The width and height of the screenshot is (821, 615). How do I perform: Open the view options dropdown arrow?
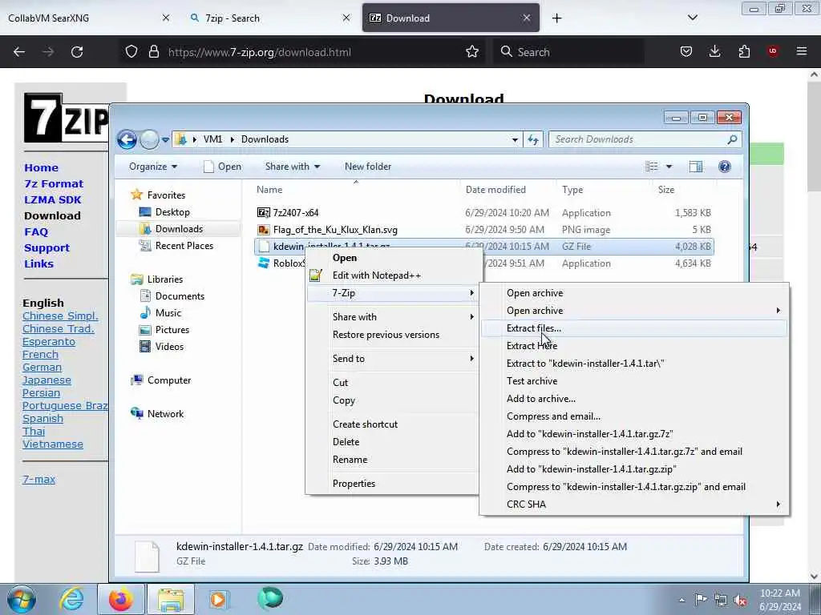[x=669, y=167]
